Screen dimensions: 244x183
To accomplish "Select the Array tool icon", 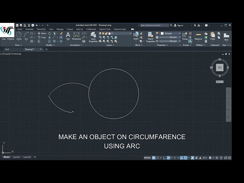I will click(54, 41).
